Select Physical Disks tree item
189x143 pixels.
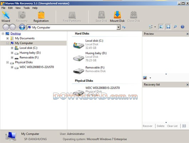coord(24,62)
